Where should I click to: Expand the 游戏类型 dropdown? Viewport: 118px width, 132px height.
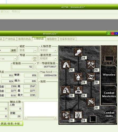(56, 58)
